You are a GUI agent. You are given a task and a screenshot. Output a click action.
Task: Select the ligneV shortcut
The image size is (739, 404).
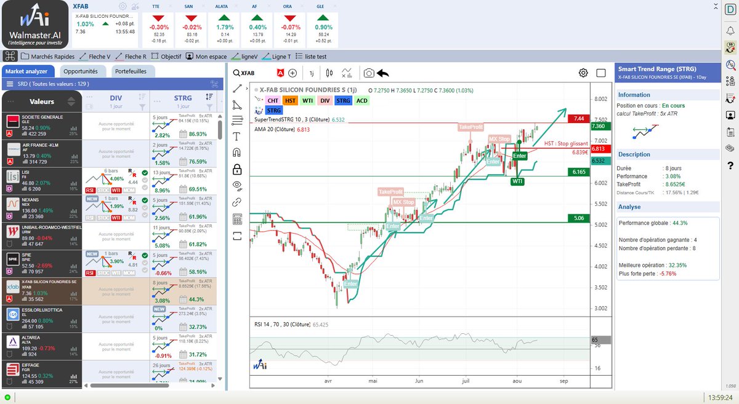click(244, 56)
